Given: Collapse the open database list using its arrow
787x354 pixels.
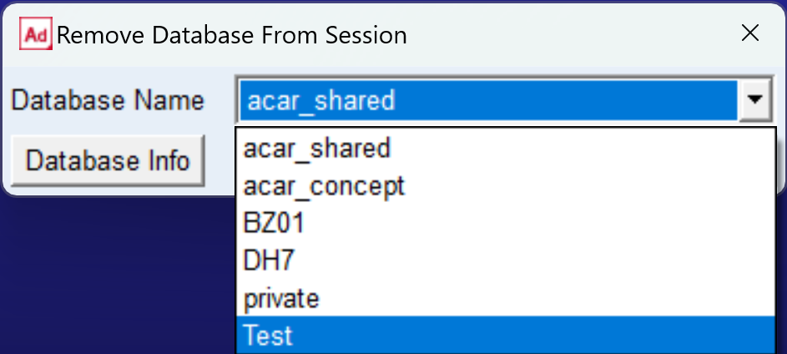Looking at the screenshot, I should 754,100.
